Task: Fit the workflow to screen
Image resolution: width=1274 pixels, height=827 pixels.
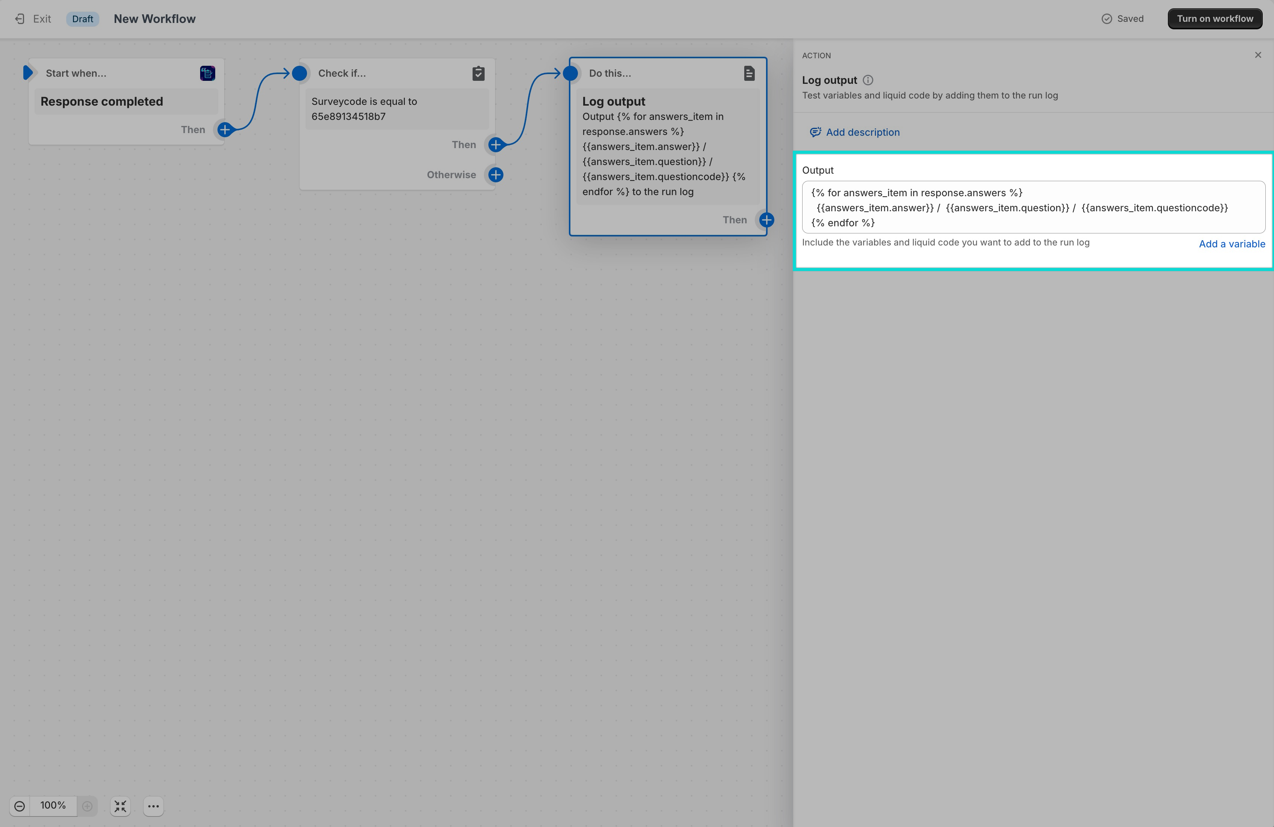Action: [120, 806]
